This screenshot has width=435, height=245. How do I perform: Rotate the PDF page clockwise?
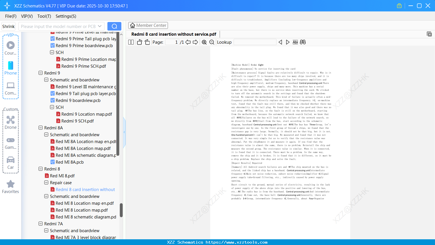click(x=147, y=42)
